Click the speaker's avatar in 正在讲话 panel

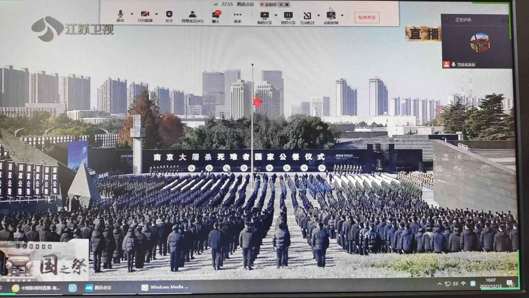pos(480,43)
